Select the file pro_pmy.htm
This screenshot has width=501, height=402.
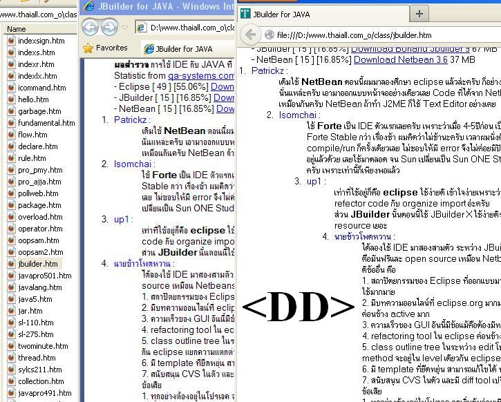tap(40, 170)
